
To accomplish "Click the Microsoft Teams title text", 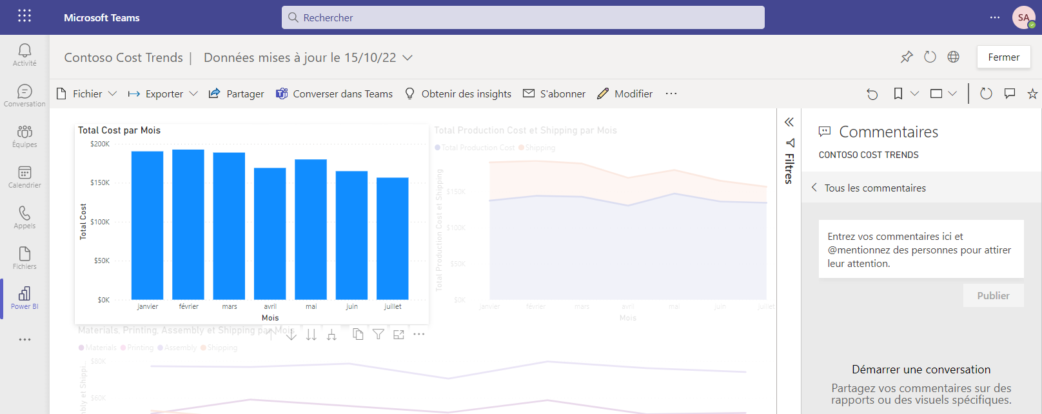I will (x=102, y=17).
